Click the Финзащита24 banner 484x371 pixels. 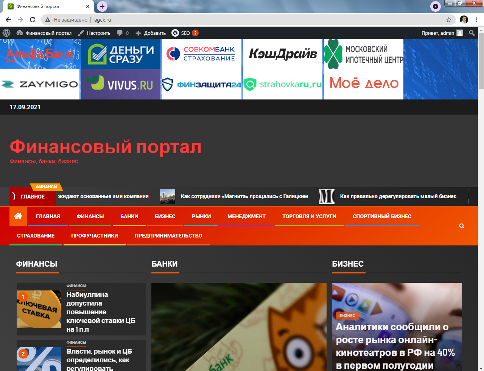coord(201,84)
